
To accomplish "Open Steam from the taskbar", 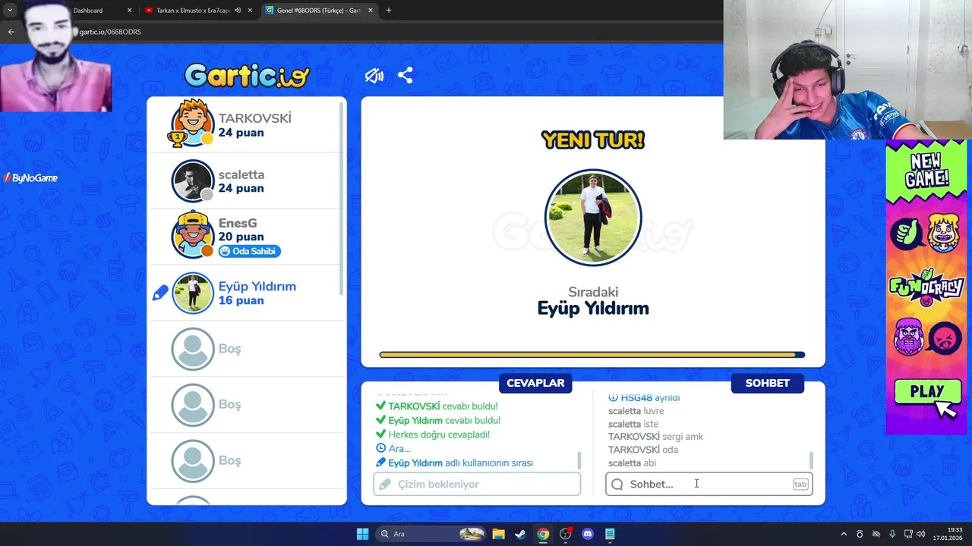I will pyautogui.click(x=520, y=534).
